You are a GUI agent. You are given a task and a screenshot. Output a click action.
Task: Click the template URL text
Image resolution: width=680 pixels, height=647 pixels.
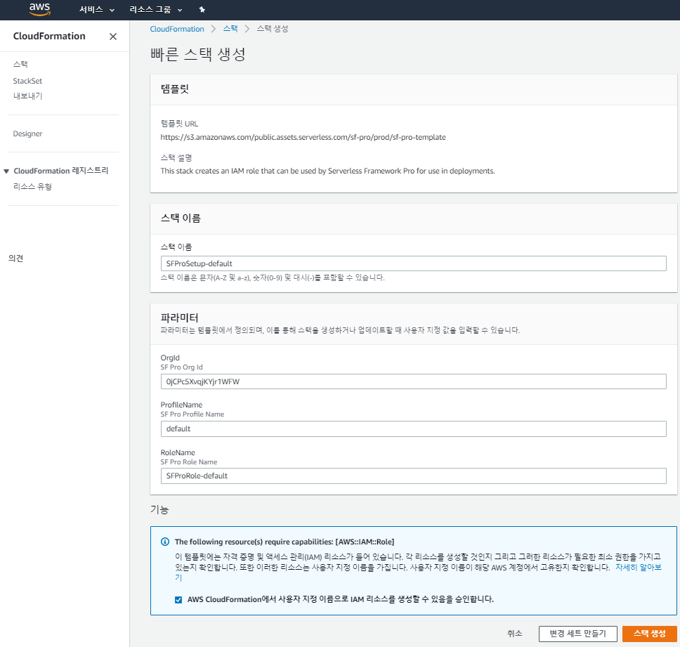point(303,138)
